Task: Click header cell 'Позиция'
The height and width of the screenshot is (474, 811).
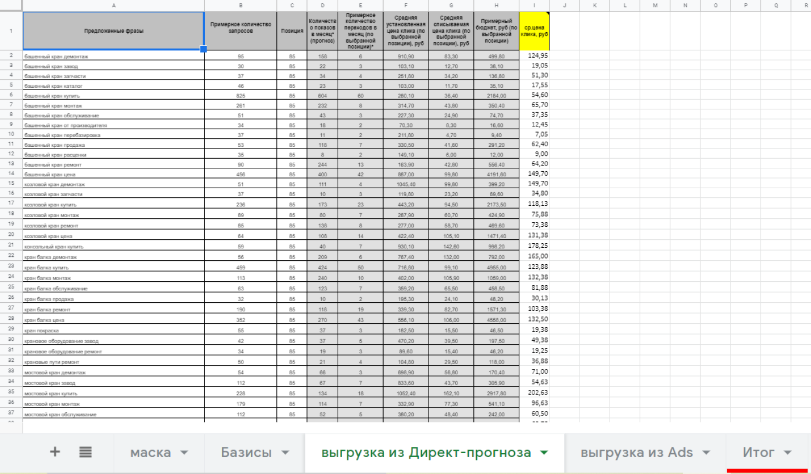Action: pyautogui.click(x=292, y=31)
